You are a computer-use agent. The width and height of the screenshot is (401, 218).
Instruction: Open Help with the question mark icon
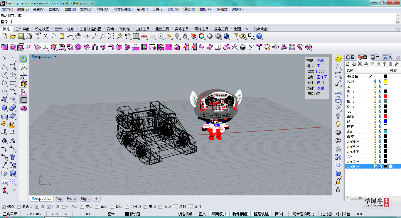coord(259,36)
